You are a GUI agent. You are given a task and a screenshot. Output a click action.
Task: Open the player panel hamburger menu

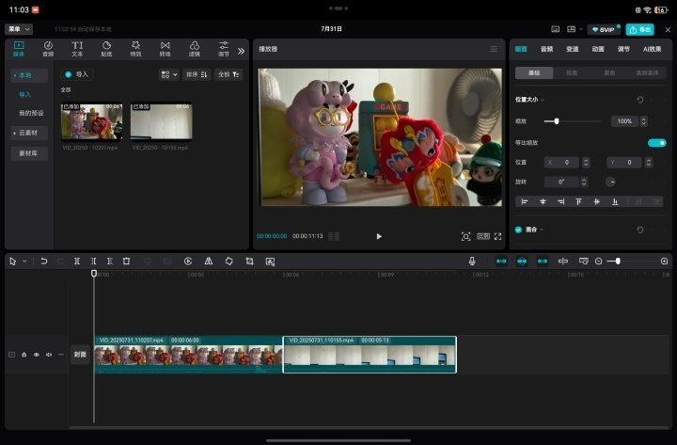click(494, 49)
